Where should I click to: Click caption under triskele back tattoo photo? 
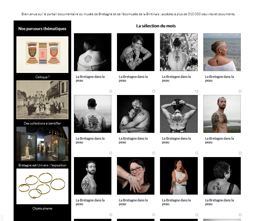[x=219, y=202]
